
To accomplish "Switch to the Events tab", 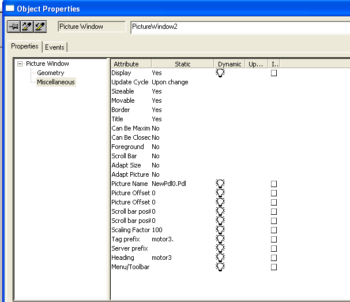I will [x=55, y=47].
